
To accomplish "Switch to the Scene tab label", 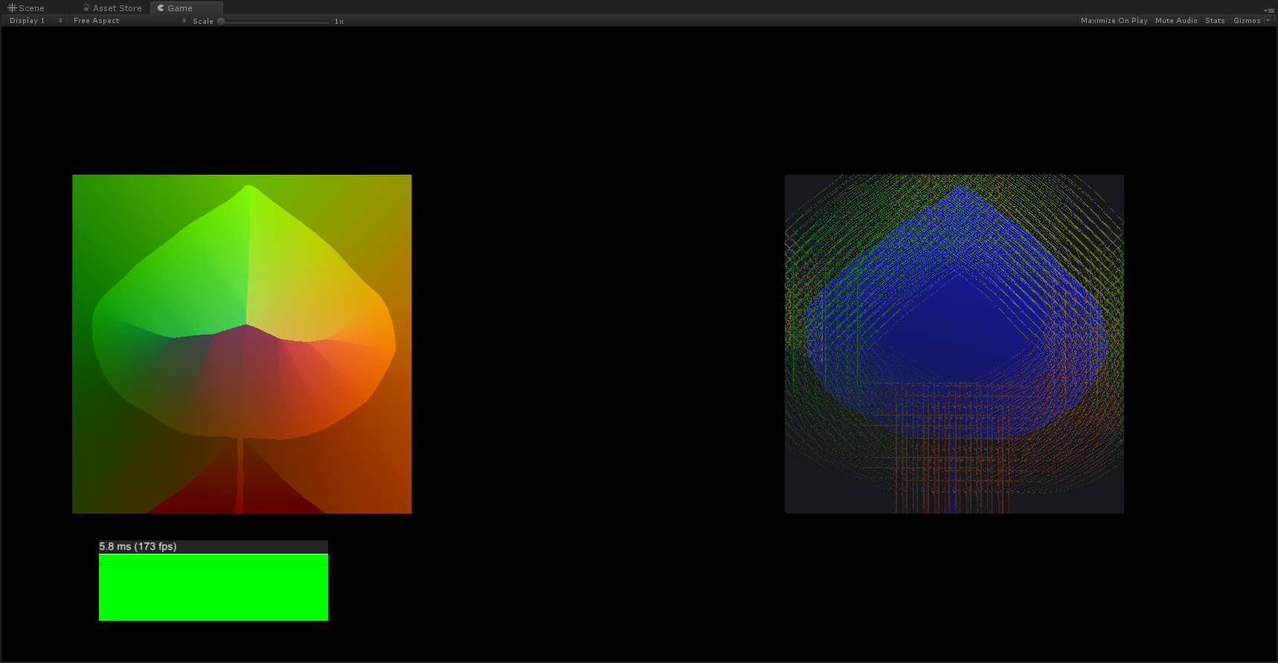I will 31,8.
